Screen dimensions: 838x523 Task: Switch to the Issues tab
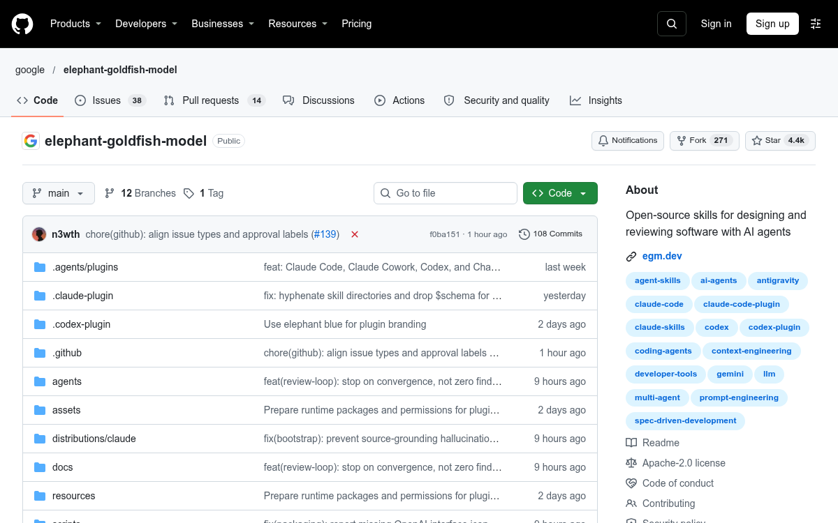click(x=110, y=100)
